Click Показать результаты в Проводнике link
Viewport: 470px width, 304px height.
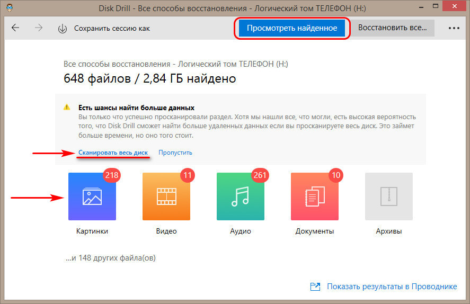(x=392, y=287)
